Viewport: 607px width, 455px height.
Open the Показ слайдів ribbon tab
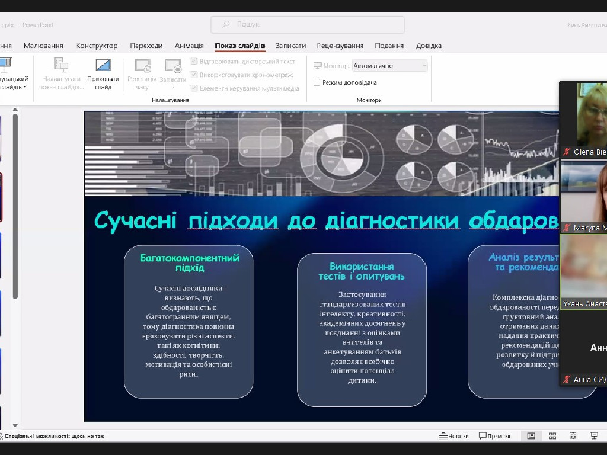[239, 46]
